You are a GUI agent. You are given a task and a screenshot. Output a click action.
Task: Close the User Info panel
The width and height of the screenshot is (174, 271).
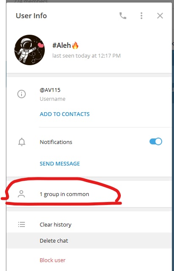coord(160,16)
